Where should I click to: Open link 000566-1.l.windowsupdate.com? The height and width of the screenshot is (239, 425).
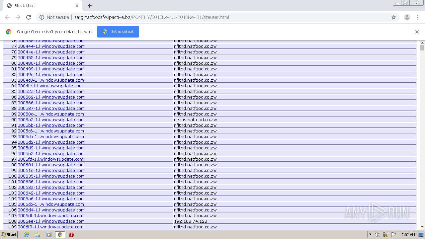click(x=51, y=103)
